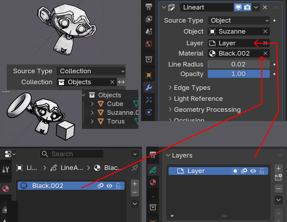Add new layer group folder icon
Viewport: 287px width, 222px height.
[279, 178]
